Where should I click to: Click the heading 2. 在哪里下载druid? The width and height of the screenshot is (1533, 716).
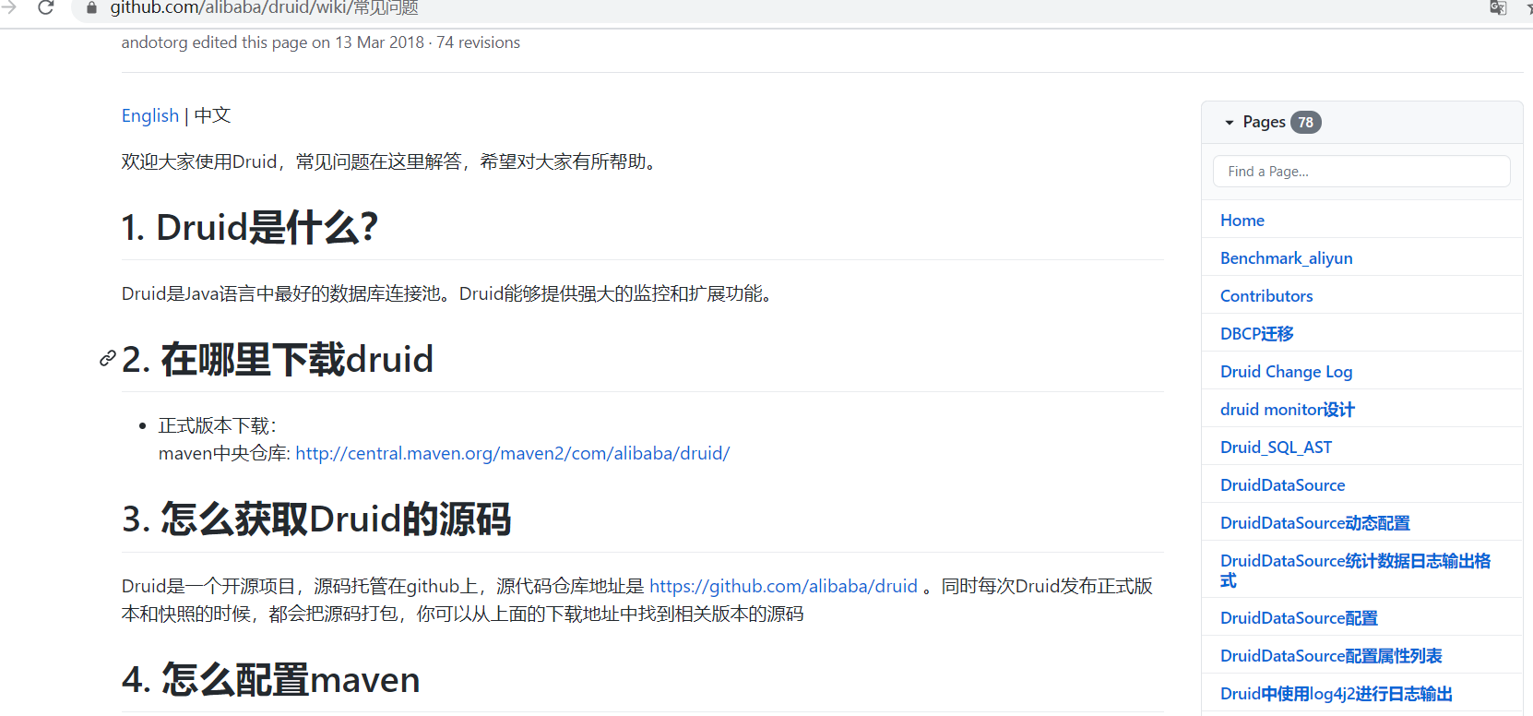(277, 359)
